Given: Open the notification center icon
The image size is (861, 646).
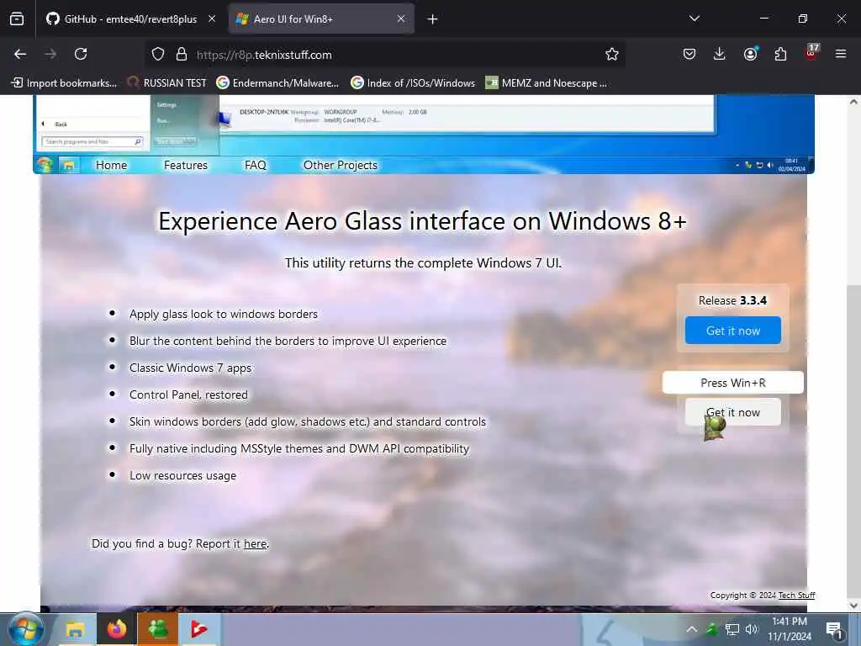Looking at the screenshot, I should click(834, 629).
